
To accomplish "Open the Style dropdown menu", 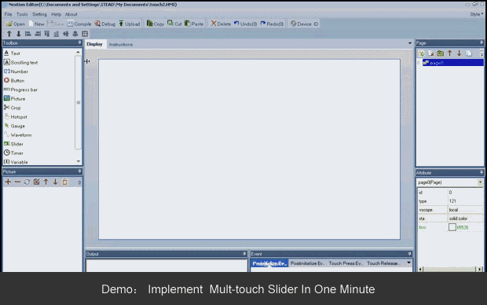I will click(x=477, y=14).
